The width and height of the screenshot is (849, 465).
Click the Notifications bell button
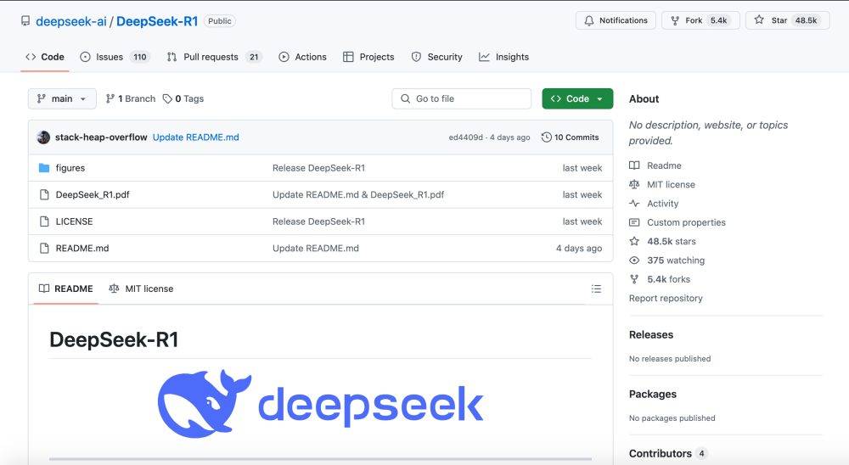[x=616, y=20]
